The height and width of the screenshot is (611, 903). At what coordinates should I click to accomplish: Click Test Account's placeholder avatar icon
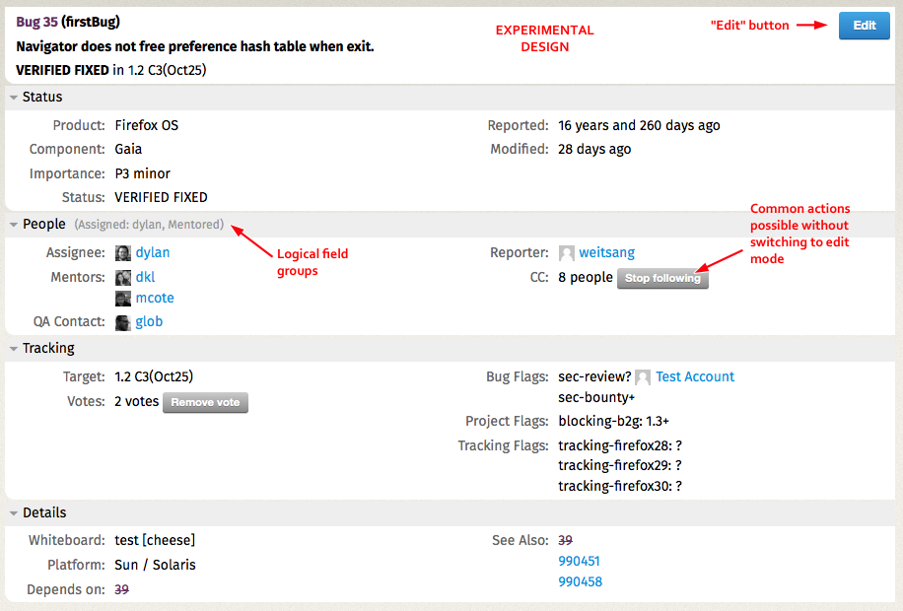[643, 377]
